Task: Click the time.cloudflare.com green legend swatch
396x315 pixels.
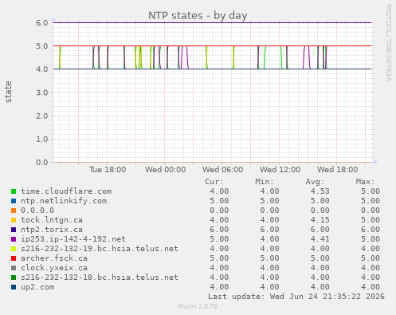Action: pyautogui.click(x=14, y=191)
